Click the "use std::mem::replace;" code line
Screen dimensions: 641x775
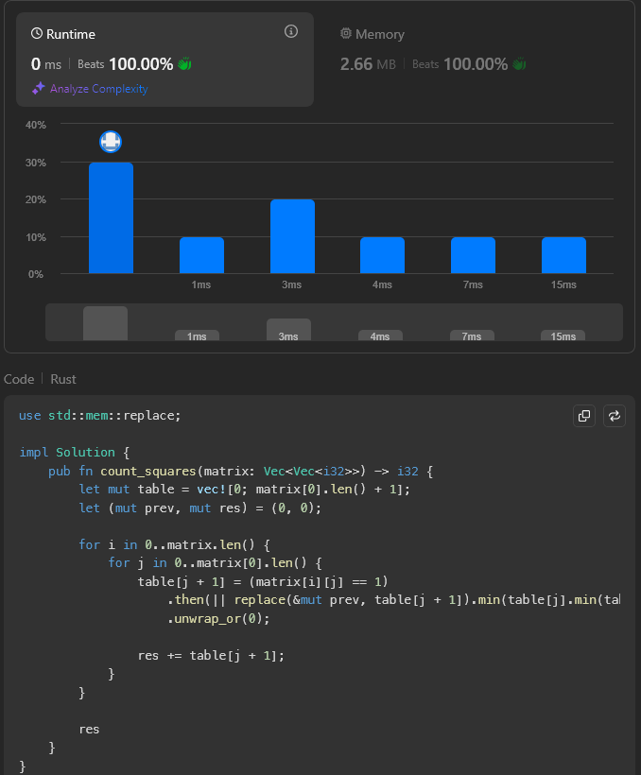click(100, 415)
